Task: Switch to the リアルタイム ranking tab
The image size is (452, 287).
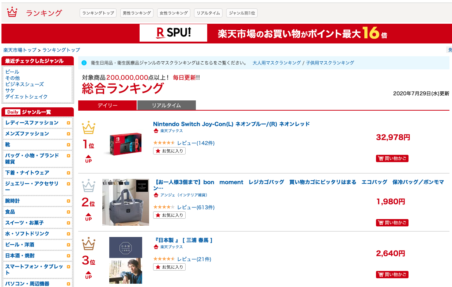Action: (166, 106)
